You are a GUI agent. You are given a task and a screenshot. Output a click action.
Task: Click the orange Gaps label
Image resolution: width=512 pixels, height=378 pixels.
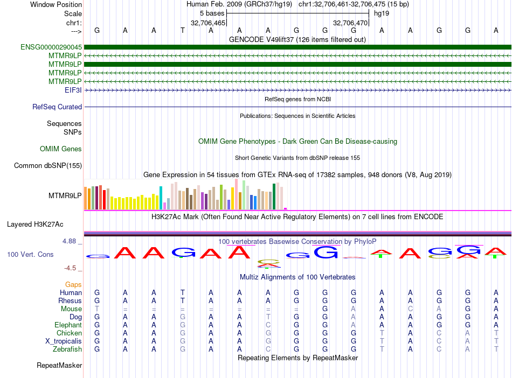(x=73, y=284)
